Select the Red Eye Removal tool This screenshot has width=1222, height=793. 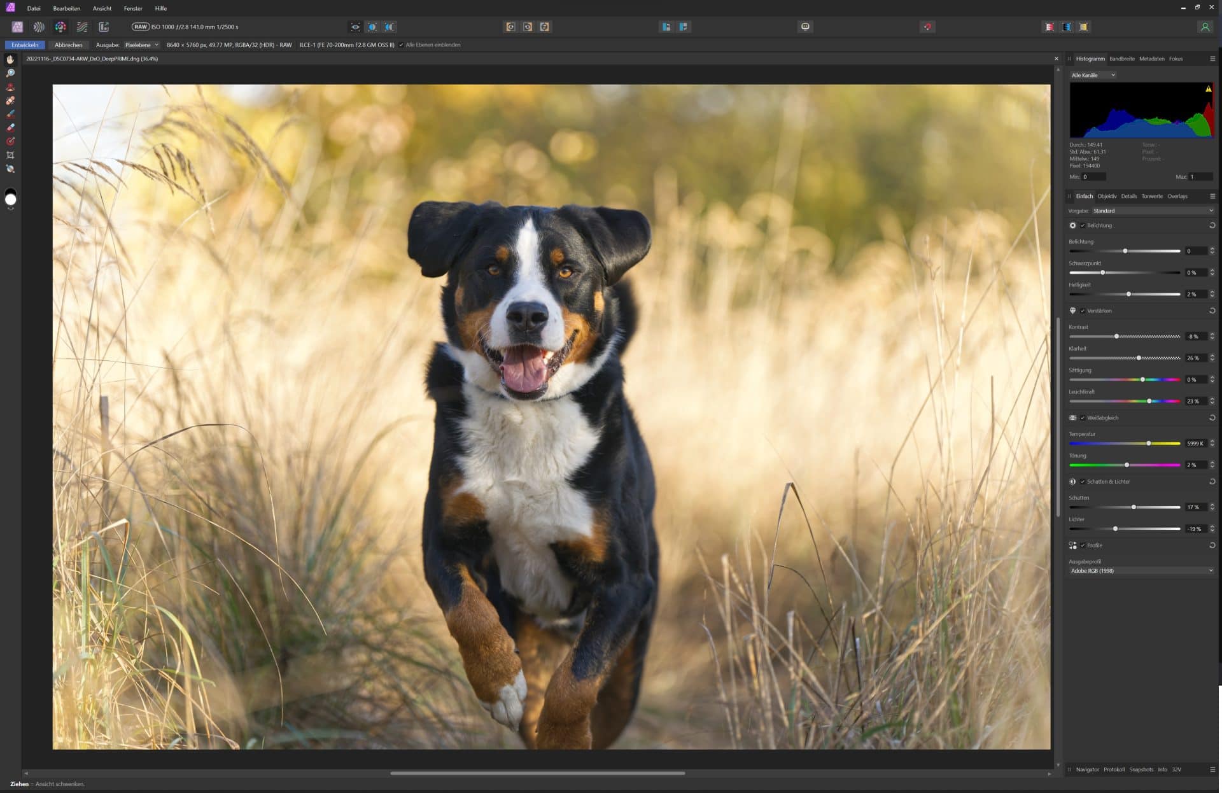(10, 87)
